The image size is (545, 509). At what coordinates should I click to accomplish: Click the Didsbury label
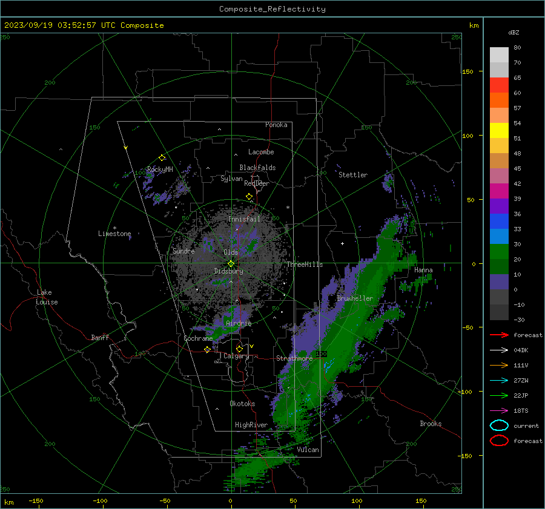229,271
